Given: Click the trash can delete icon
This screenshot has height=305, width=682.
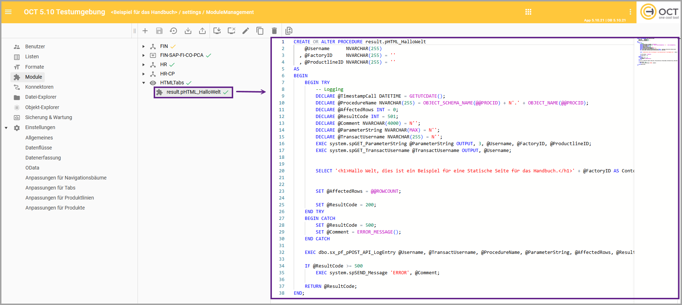Looking at the screenshot, I should tap(274, 31).
